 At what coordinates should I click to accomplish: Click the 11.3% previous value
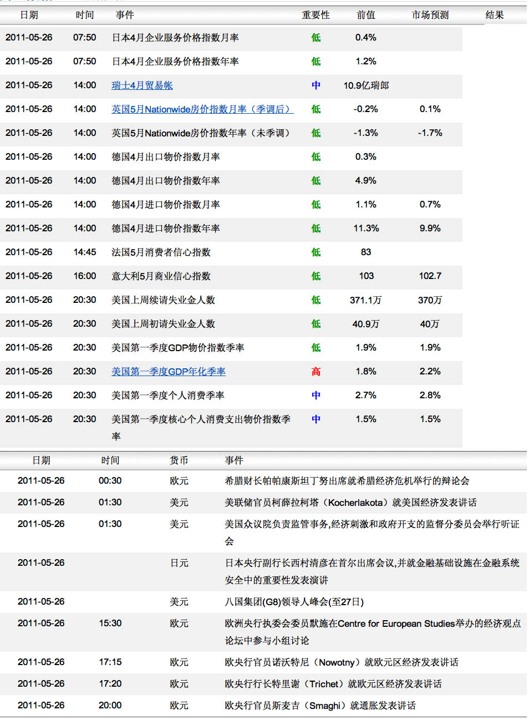pos(366,229)
